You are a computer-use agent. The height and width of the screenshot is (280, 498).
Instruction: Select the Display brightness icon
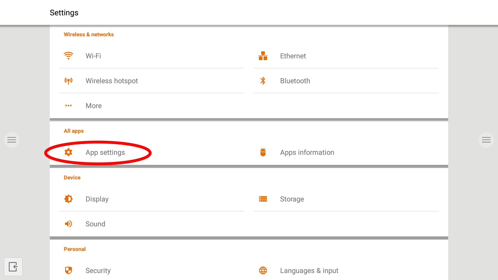coord(68,199)
